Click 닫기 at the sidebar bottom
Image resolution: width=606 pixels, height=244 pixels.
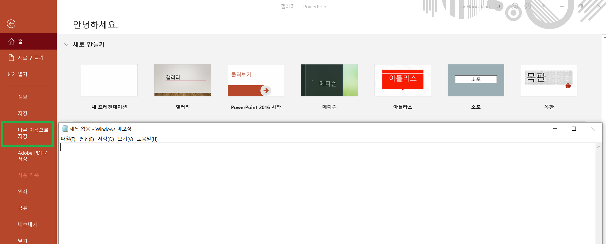pyautogui.click(x=23, y=240)
